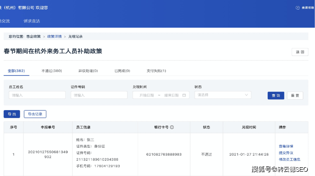The image size is (315, 176).
Task: Click the 不通过 status cell in row 1
Action: (x=206, y=154)
